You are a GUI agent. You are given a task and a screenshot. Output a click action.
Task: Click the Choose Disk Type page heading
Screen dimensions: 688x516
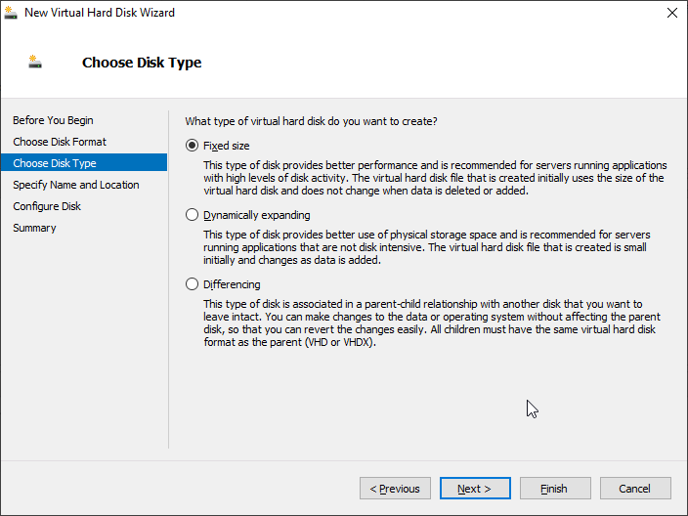(142, 63)
